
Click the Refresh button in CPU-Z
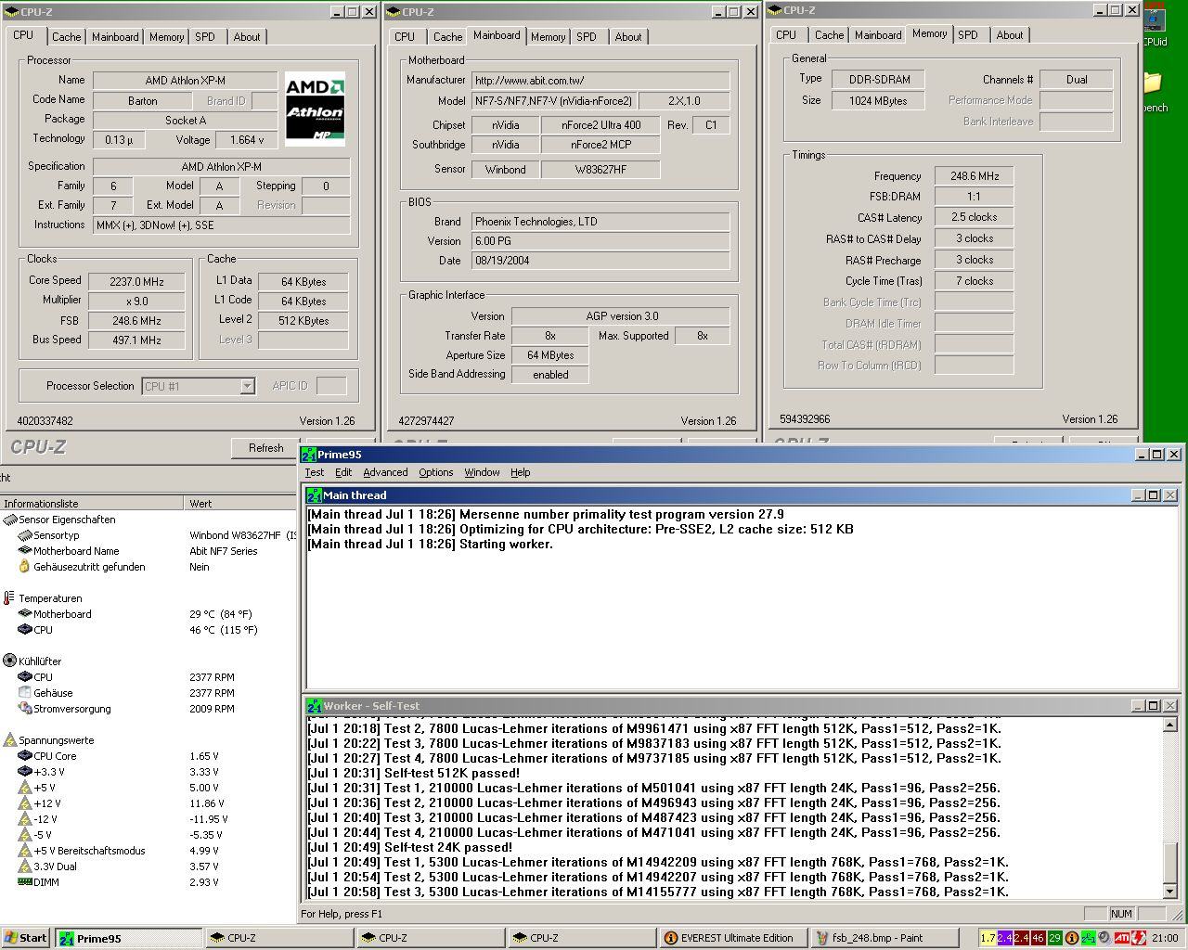265,448
